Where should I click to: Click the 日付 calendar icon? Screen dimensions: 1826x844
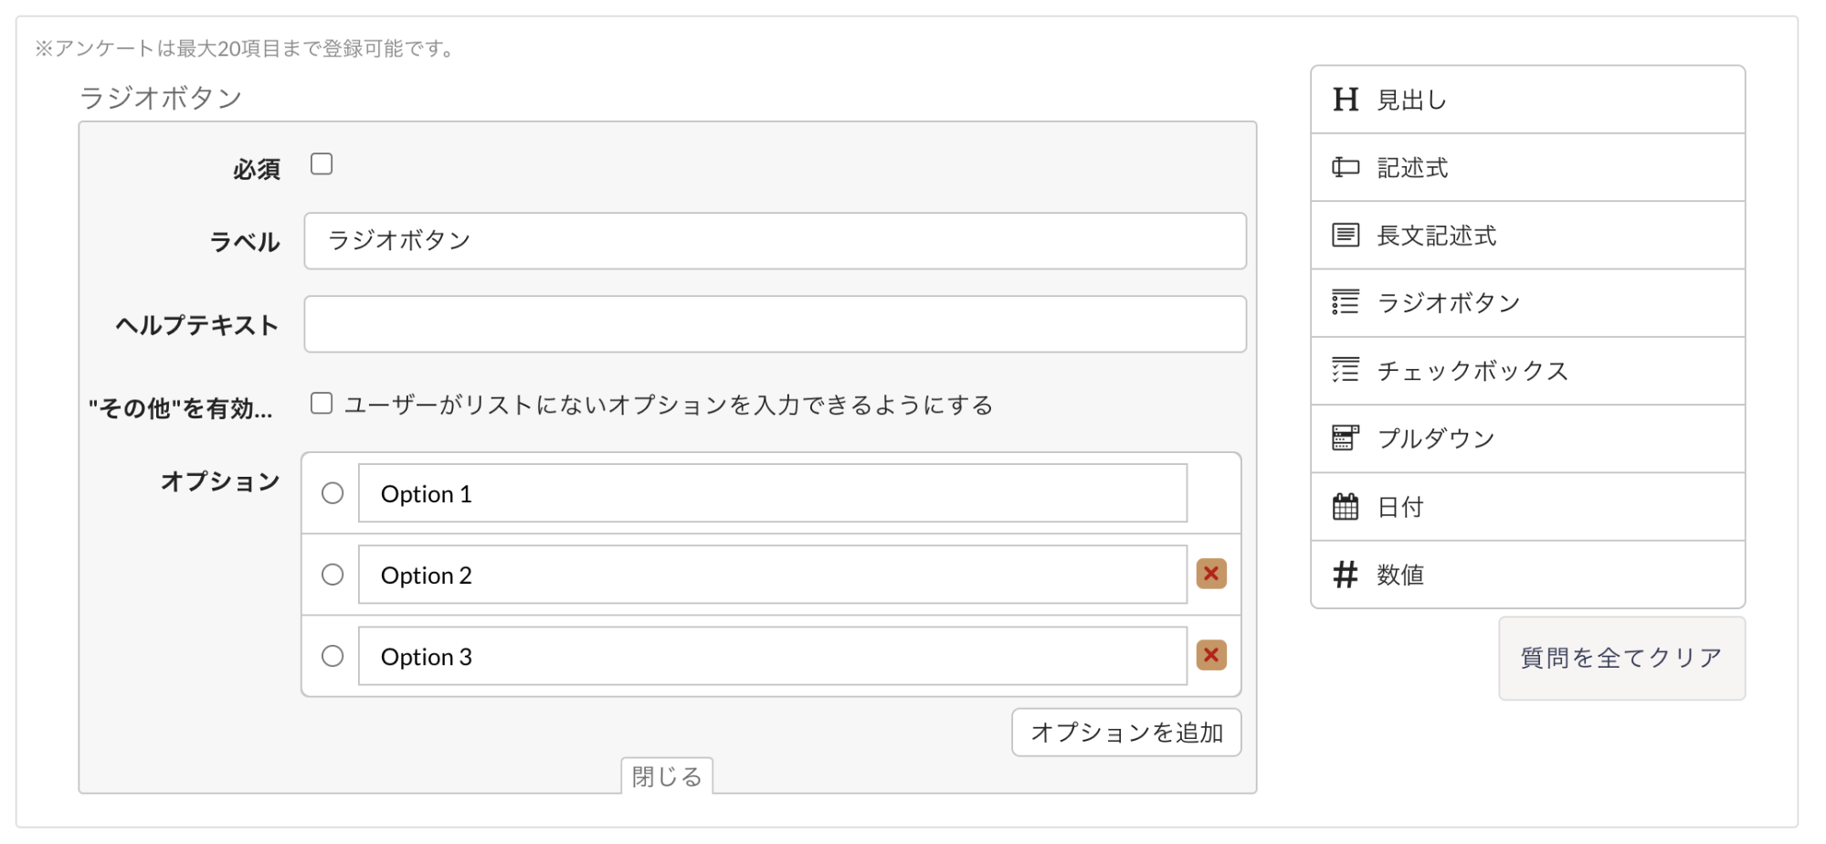(x=1345, y=506)
